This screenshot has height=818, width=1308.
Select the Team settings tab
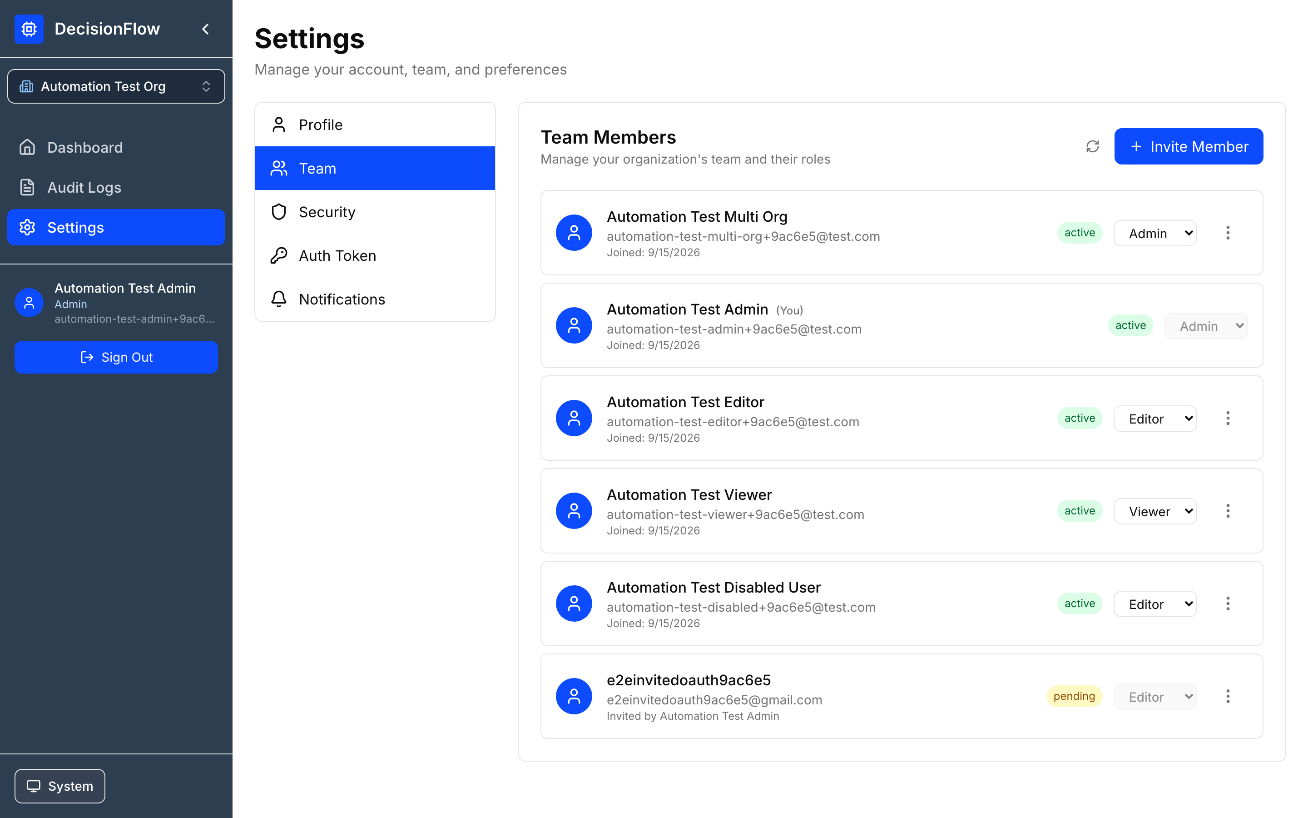[375, 168]
